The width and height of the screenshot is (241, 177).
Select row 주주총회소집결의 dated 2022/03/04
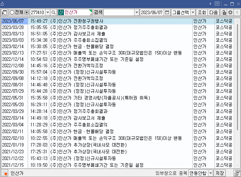117,125
